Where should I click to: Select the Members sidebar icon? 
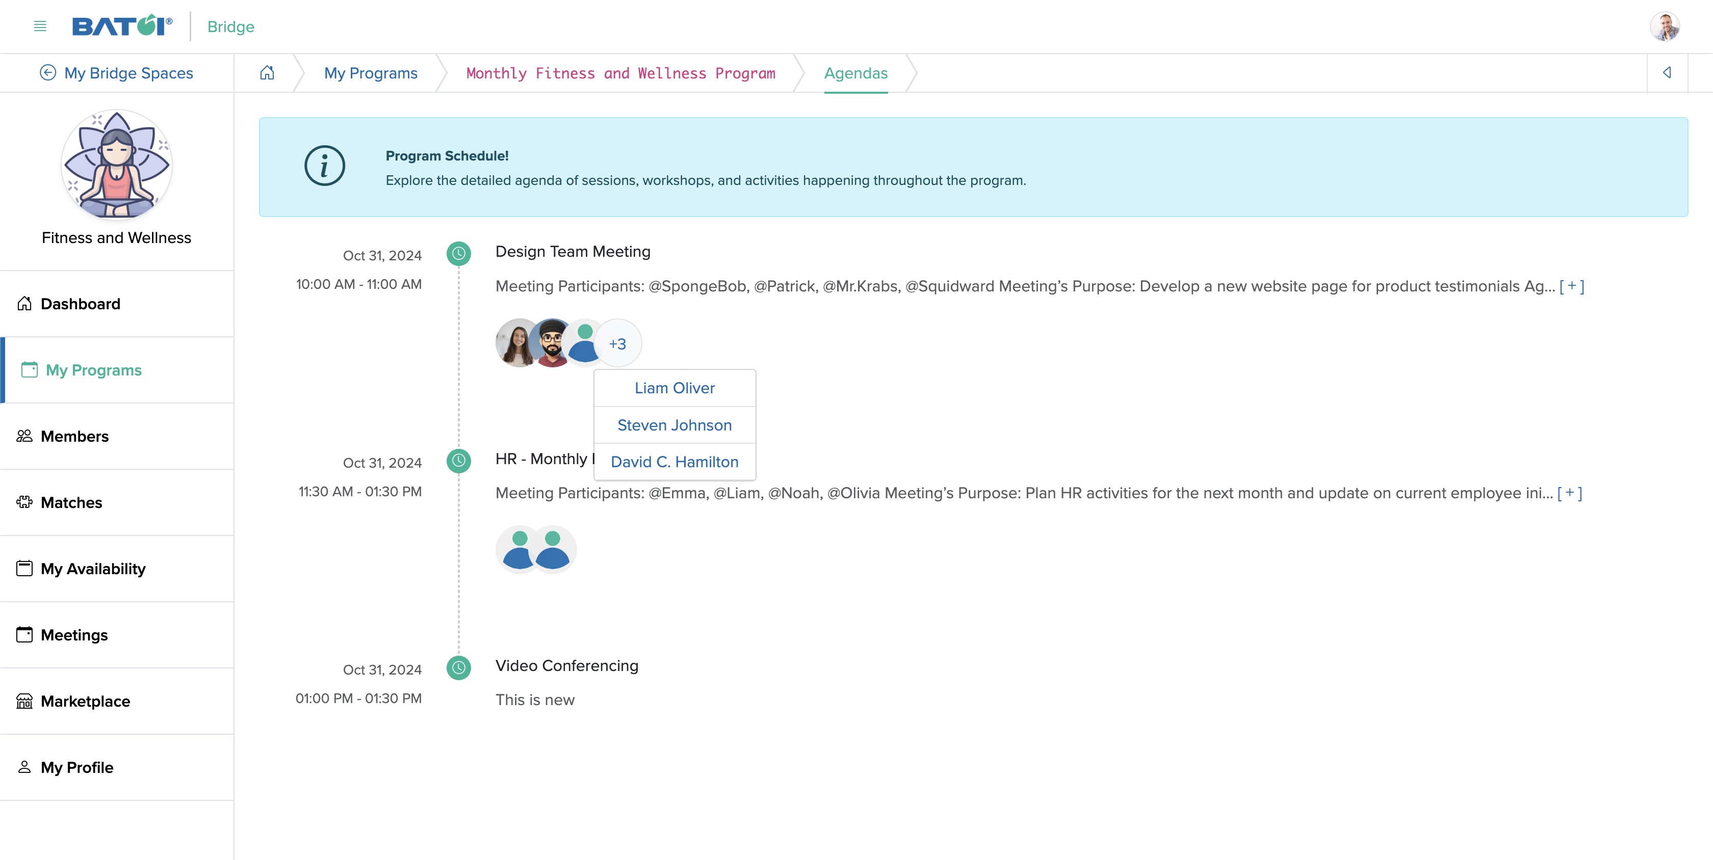tap(24, 436)
